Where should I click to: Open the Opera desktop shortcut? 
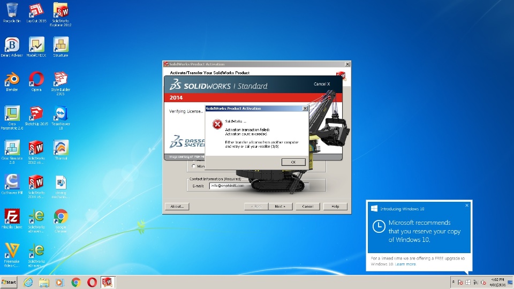[36, 81]
